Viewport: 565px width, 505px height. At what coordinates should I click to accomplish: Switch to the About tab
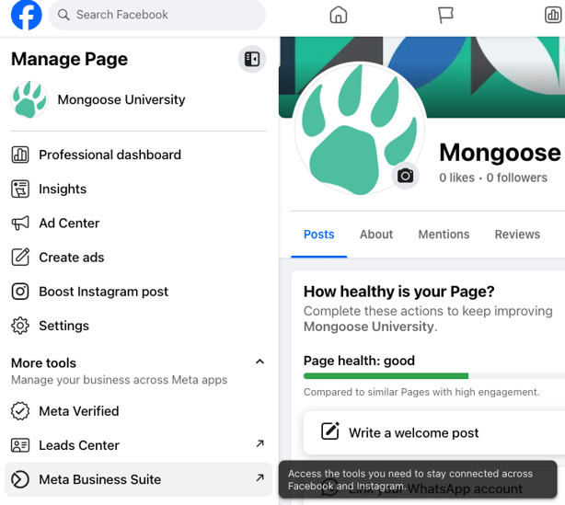(376, 235)
